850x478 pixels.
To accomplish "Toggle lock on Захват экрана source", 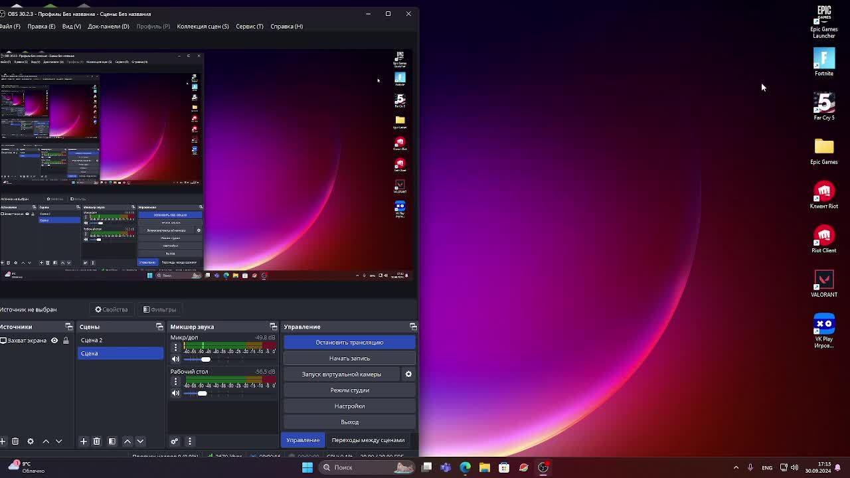I will 66,341.
